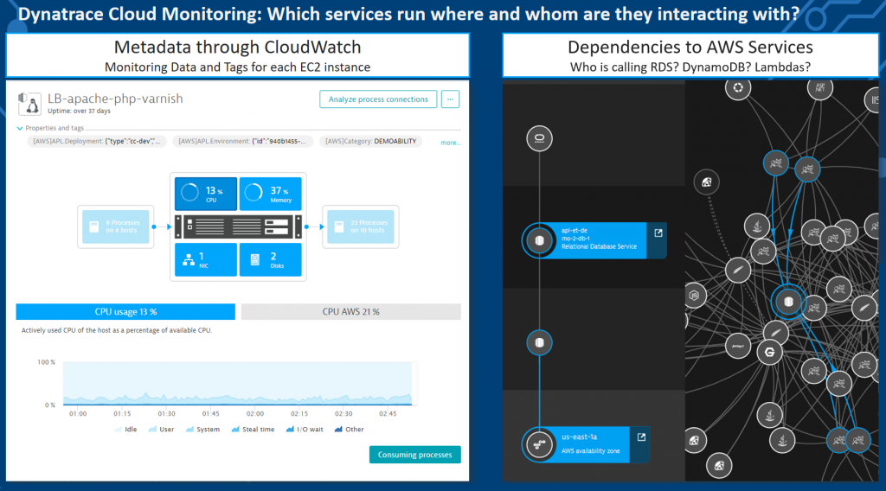This screenshot has width=886, height=491.
Task: Click the Relational Database Service node icon
Action: pos(539,241)
